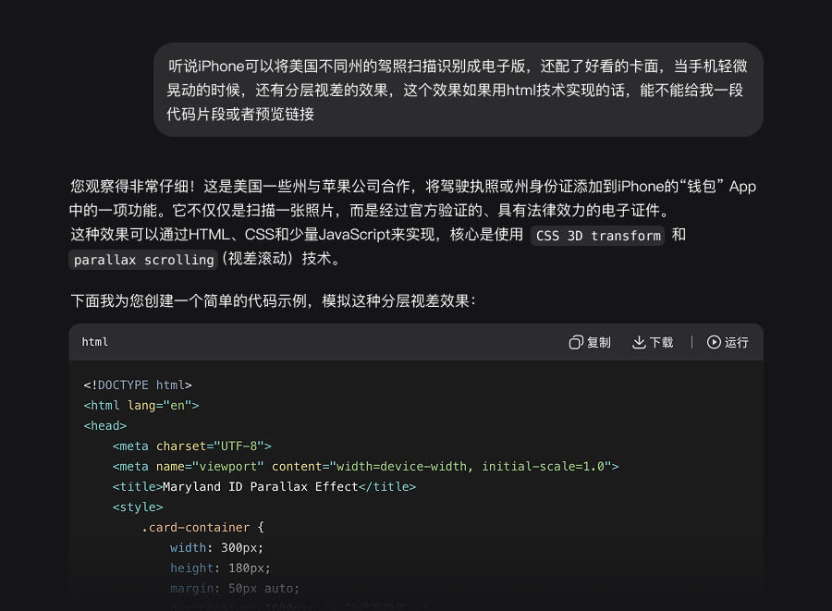Click the run play-circle icon
The height and width of the screenshot is (611, 832).
(714, 342)
